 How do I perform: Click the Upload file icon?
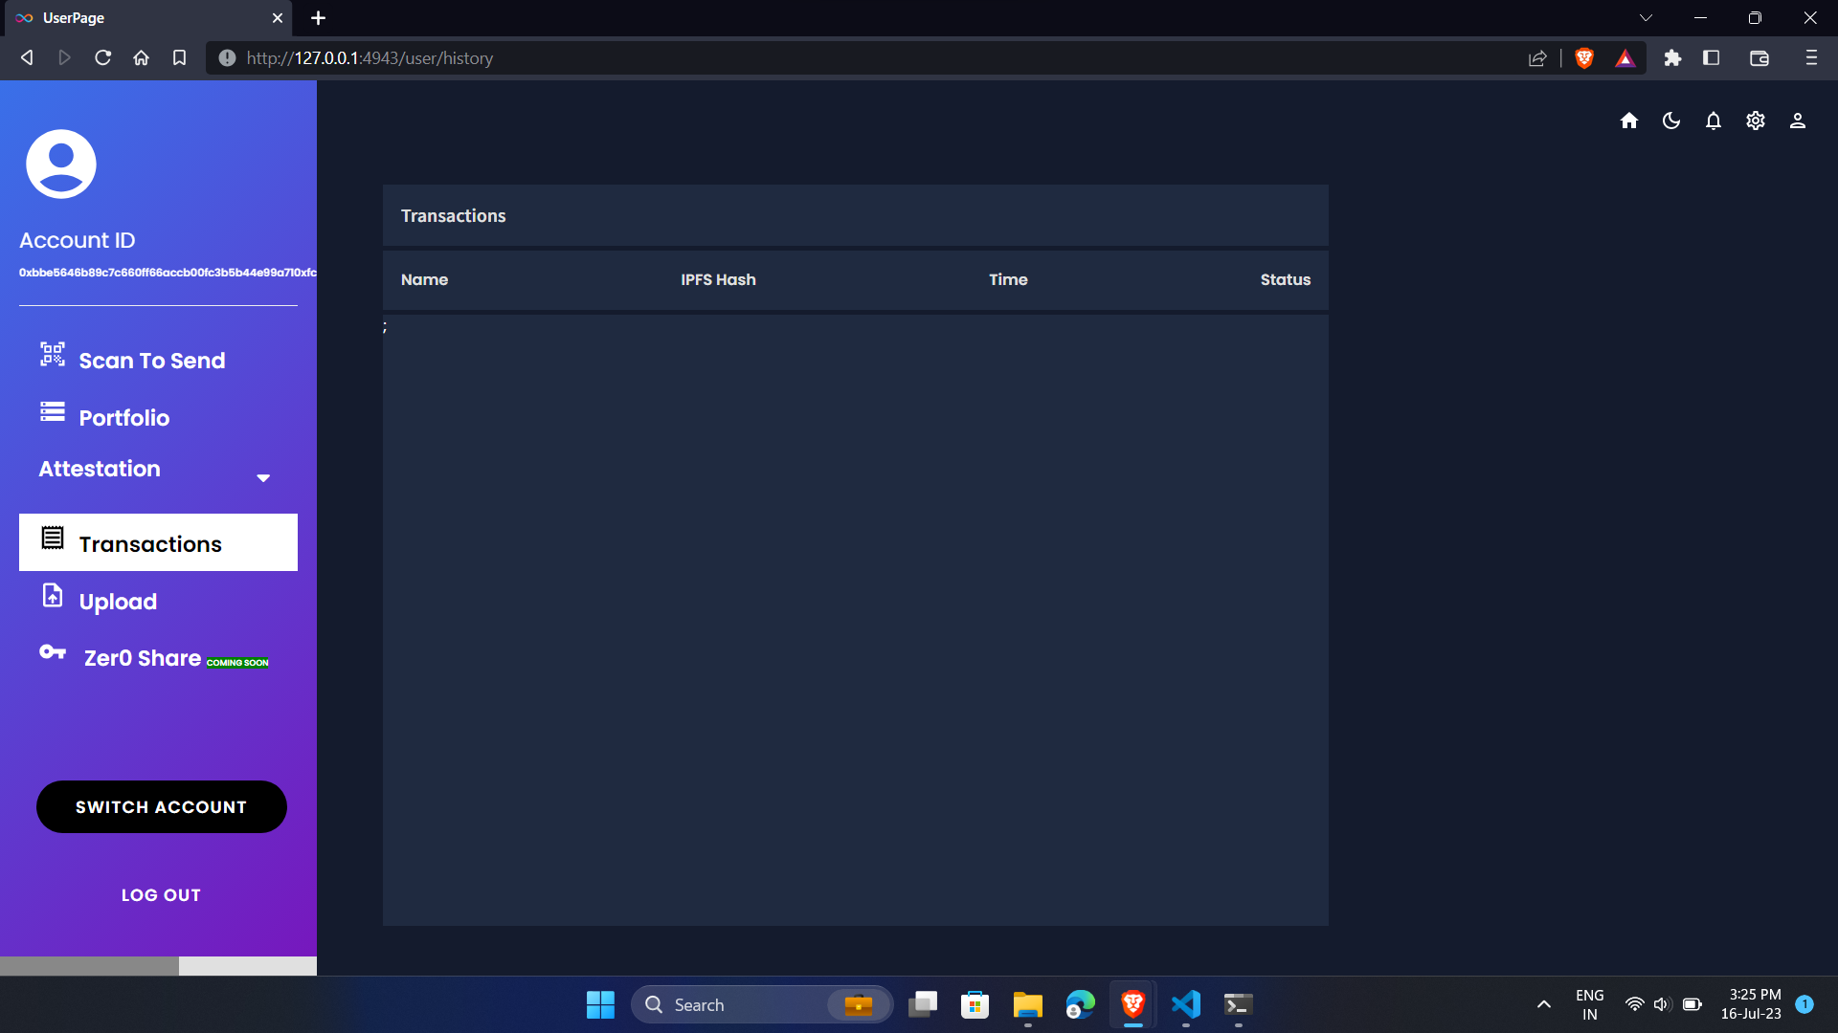[53, 596]
